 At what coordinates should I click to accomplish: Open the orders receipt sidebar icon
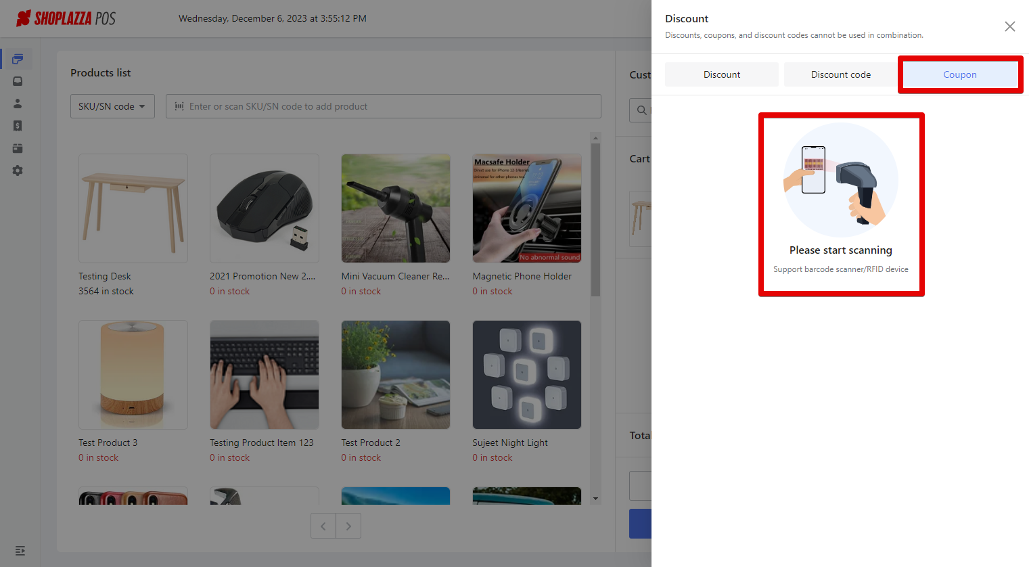click(18, 126)
